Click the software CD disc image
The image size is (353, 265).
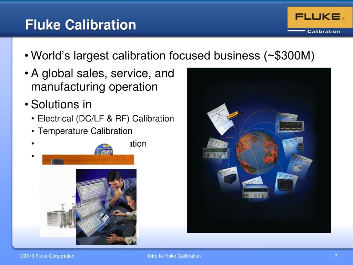[x=103, y=149]
